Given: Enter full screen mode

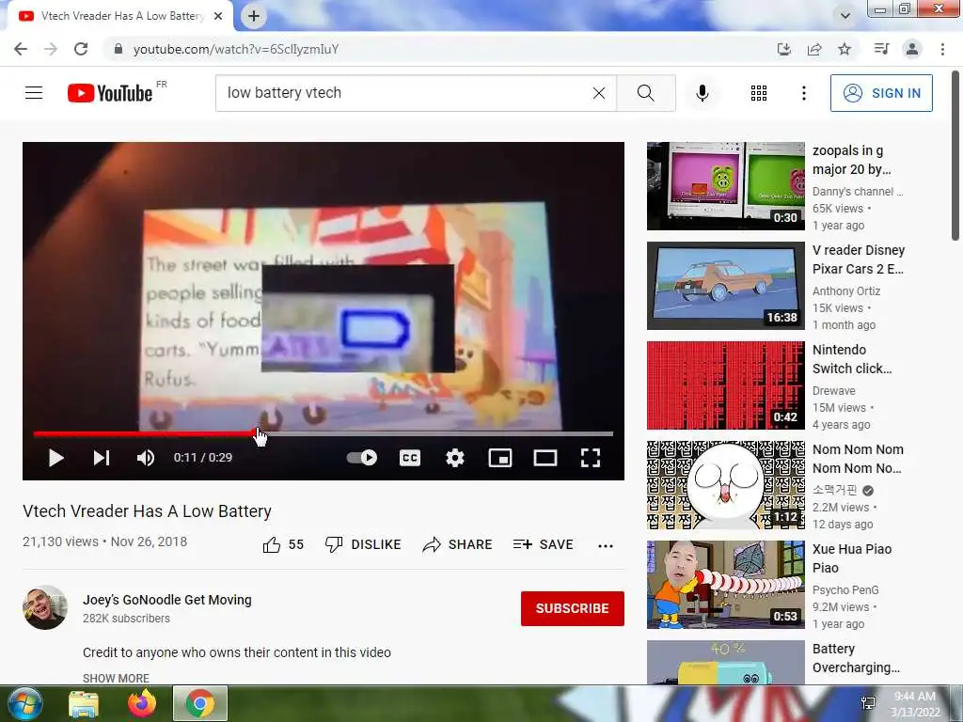Looking at the screenshot, I should (591, 458).
